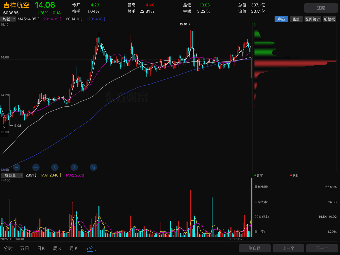
Task: Click the current price 14.06
Action: 45,5
